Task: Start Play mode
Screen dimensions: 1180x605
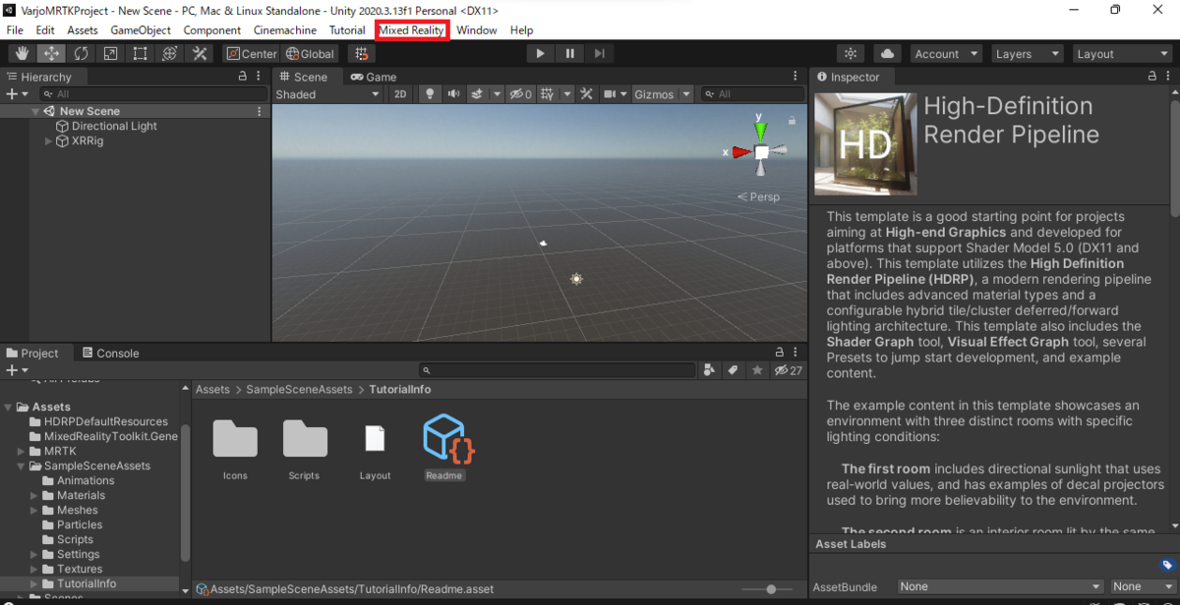Action: [540, 54]
